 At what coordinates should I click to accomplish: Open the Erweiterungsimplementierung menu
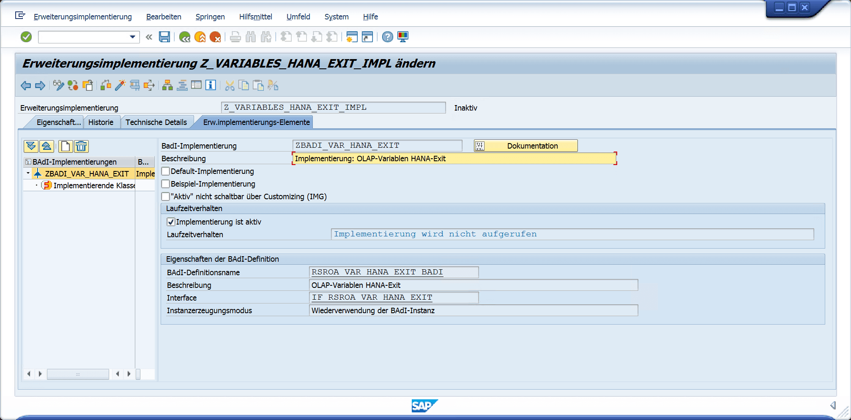(x=83, y=17)
